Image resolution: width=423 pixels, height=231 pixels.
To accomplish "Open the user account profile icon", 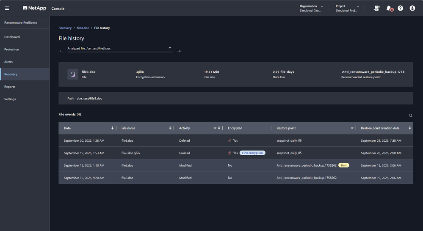I will (x=412, y=8).
